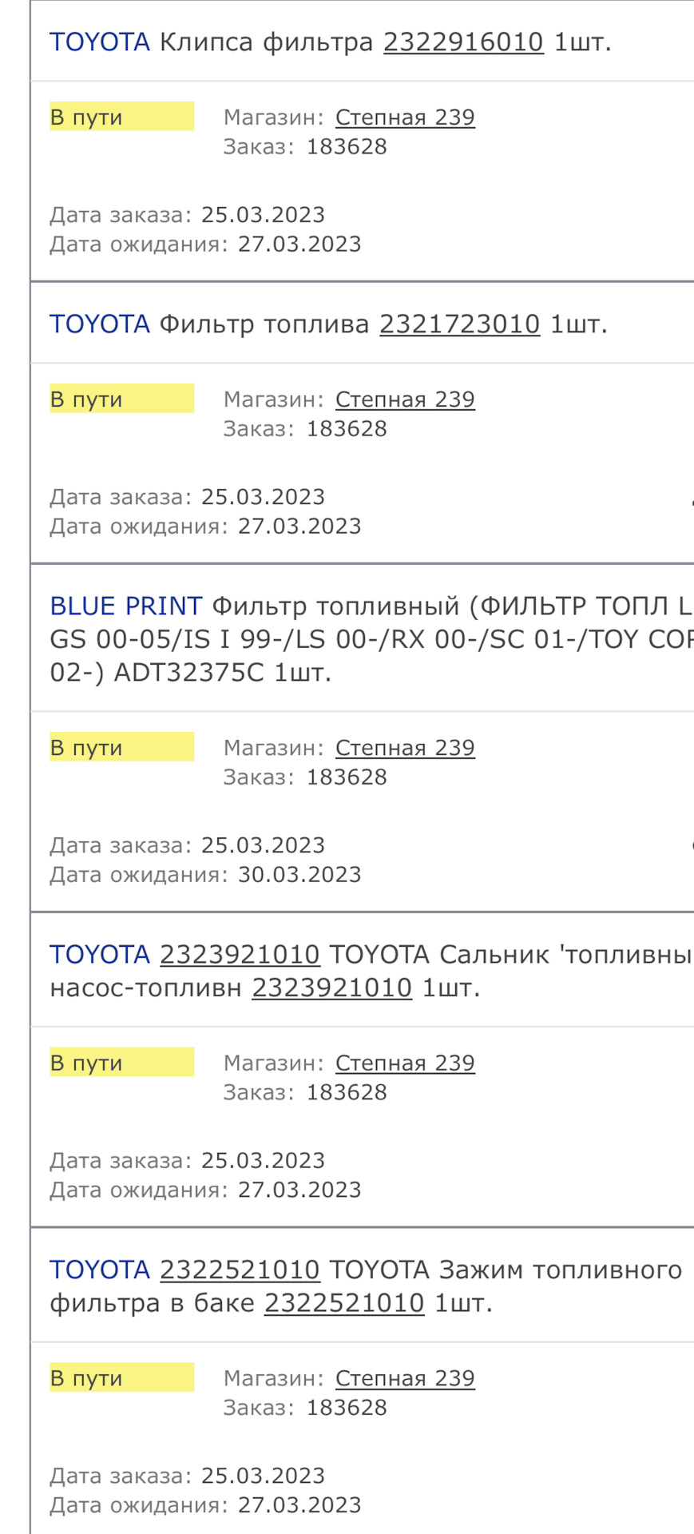Open Степная 239 link in bottom card
This screenshot has width=694, height=1534.
(x=405, y=1377)
